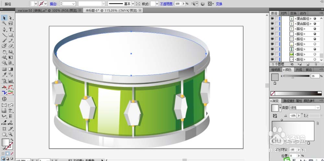
Task: Open the fill color dropdown in control bar
Action: 36,4
